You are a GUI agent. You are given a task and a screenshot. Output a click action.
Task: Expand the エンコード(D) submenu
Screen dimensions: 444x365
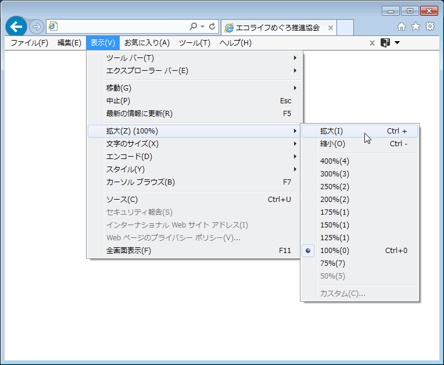point(195,157)
